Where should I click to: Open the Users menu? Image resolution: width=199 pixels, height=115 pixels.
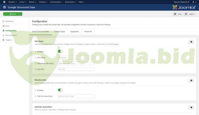tap(23, 2)
